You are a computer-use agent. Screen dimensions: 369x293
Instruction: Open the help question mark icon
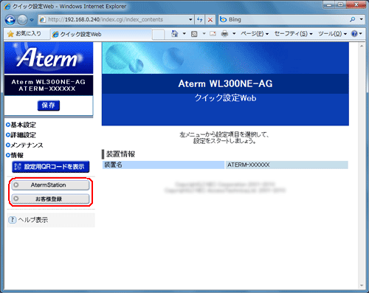click(354, 34)
